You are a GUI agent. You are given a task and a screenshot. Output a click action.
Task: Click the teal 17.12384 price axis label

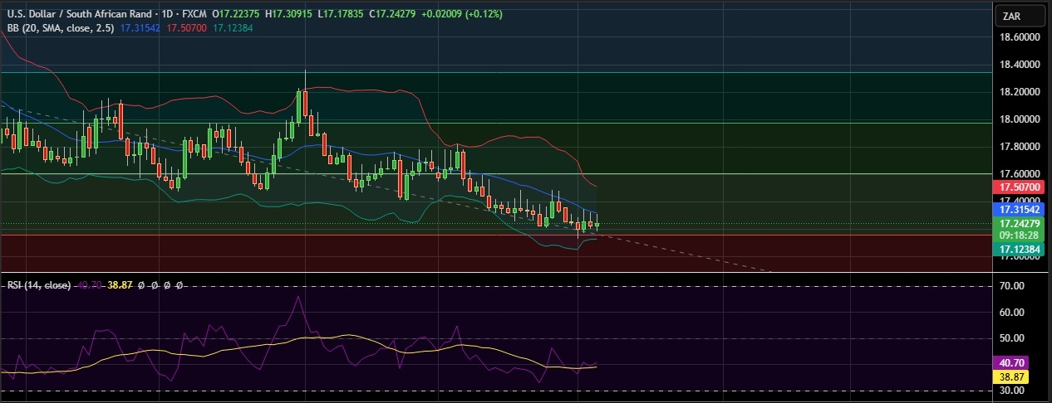click(1021, 248)
